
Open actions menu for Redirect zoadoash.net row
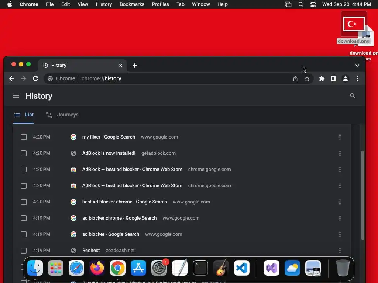pyautogui.click(x=340, y=251)
